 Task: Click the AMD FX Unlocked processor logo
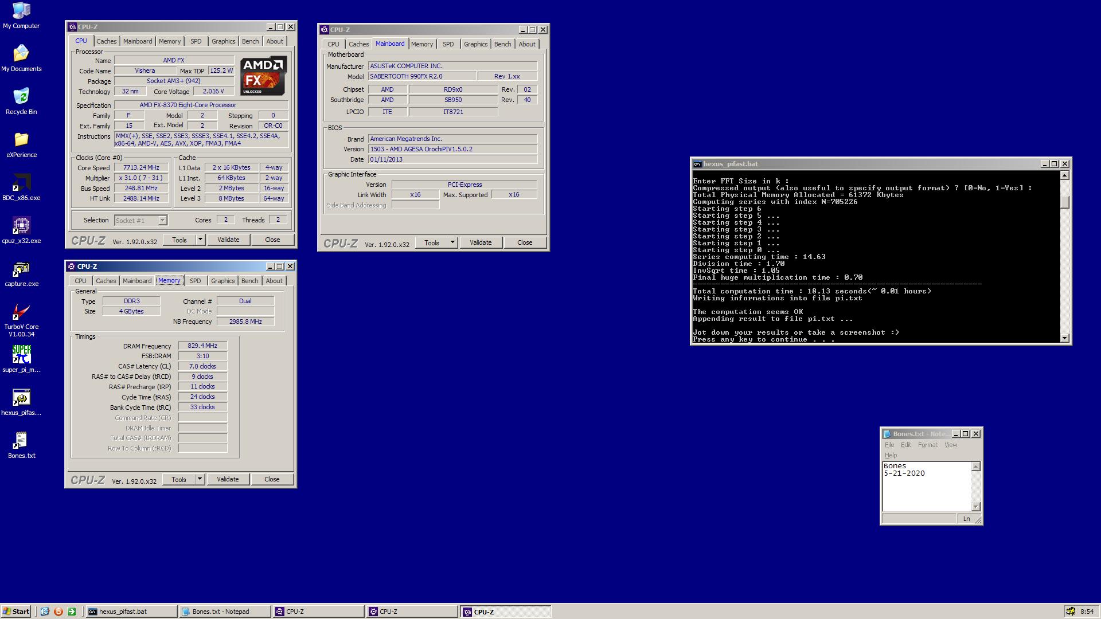pyautogui.click(x=263, y=76)
